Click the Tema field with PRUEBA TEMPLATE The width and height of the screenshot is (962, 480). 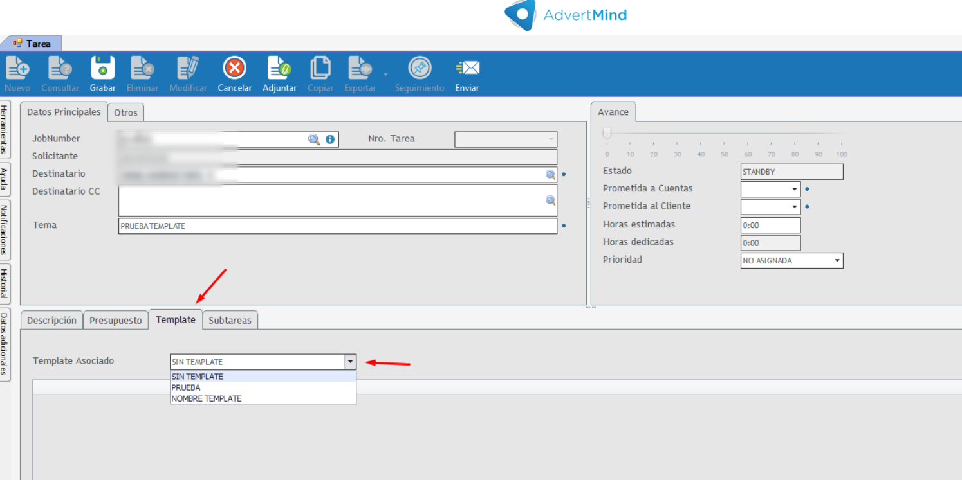tap(338, 226)
